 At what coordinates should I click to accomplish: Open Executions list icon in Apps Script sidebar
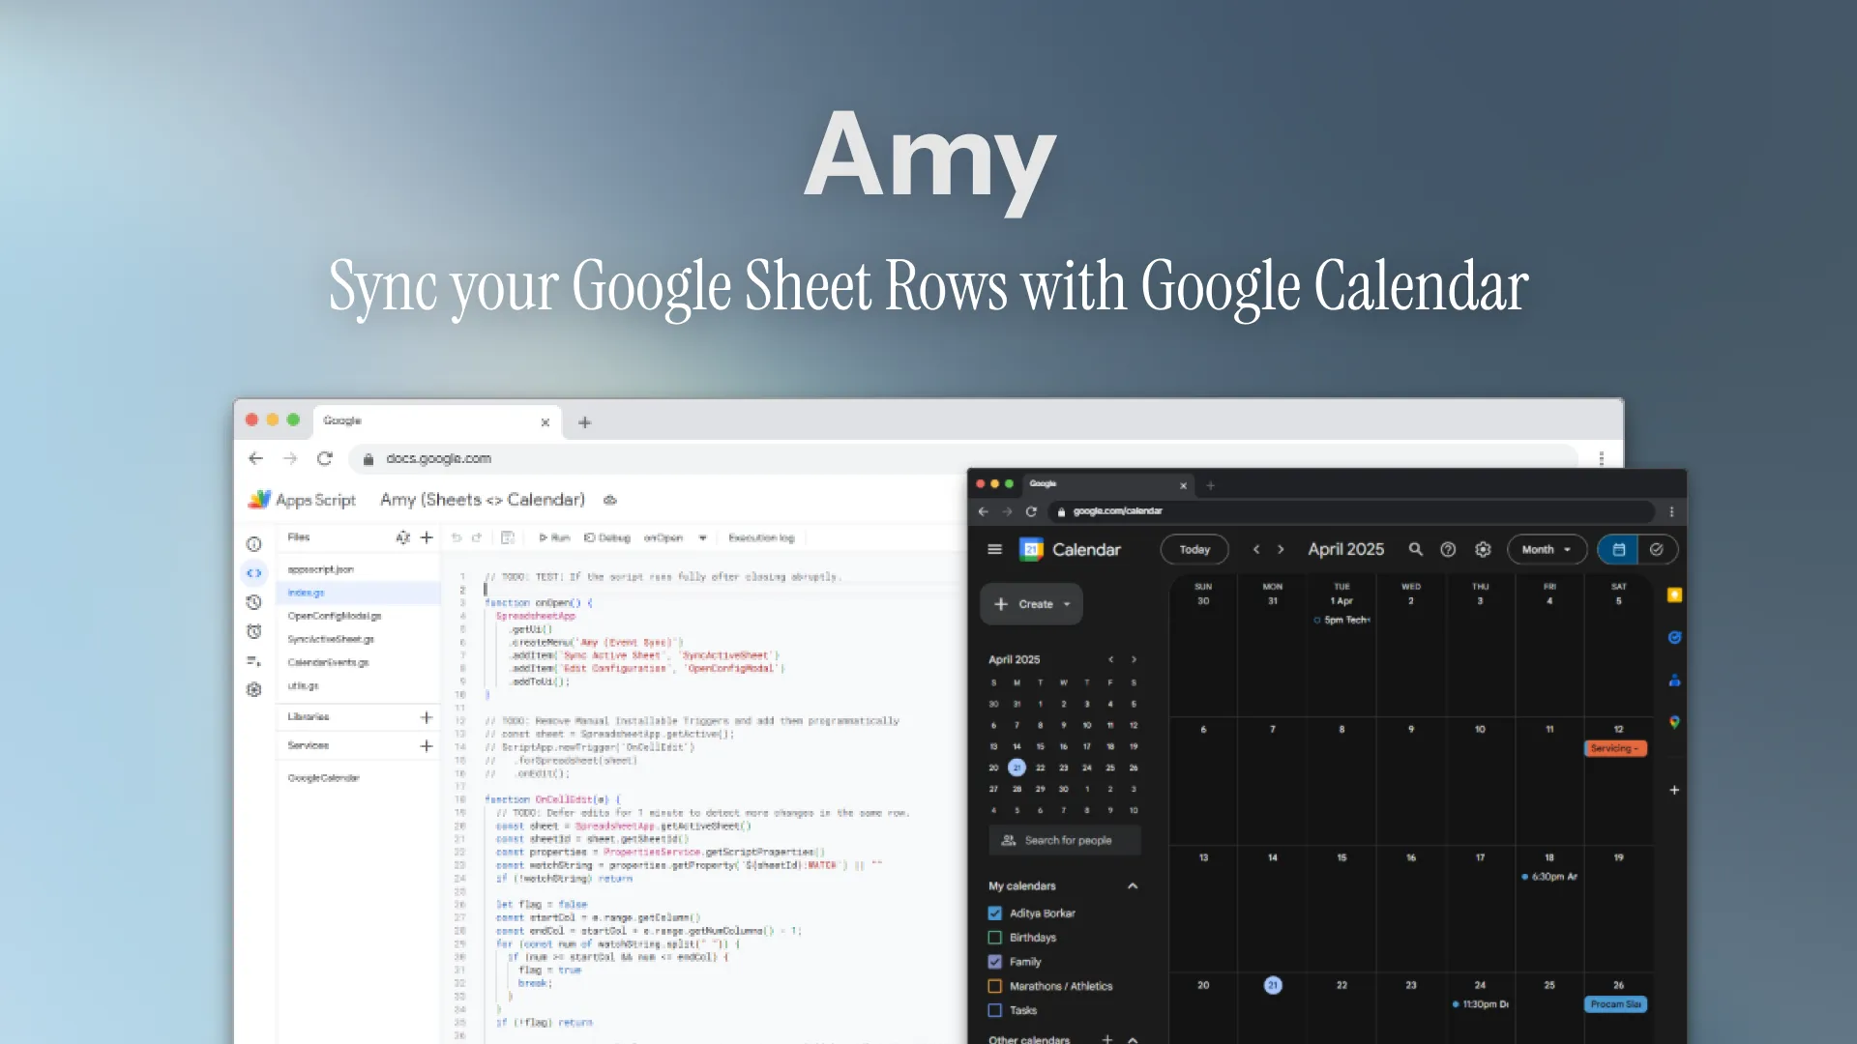(x=253, y=661)
